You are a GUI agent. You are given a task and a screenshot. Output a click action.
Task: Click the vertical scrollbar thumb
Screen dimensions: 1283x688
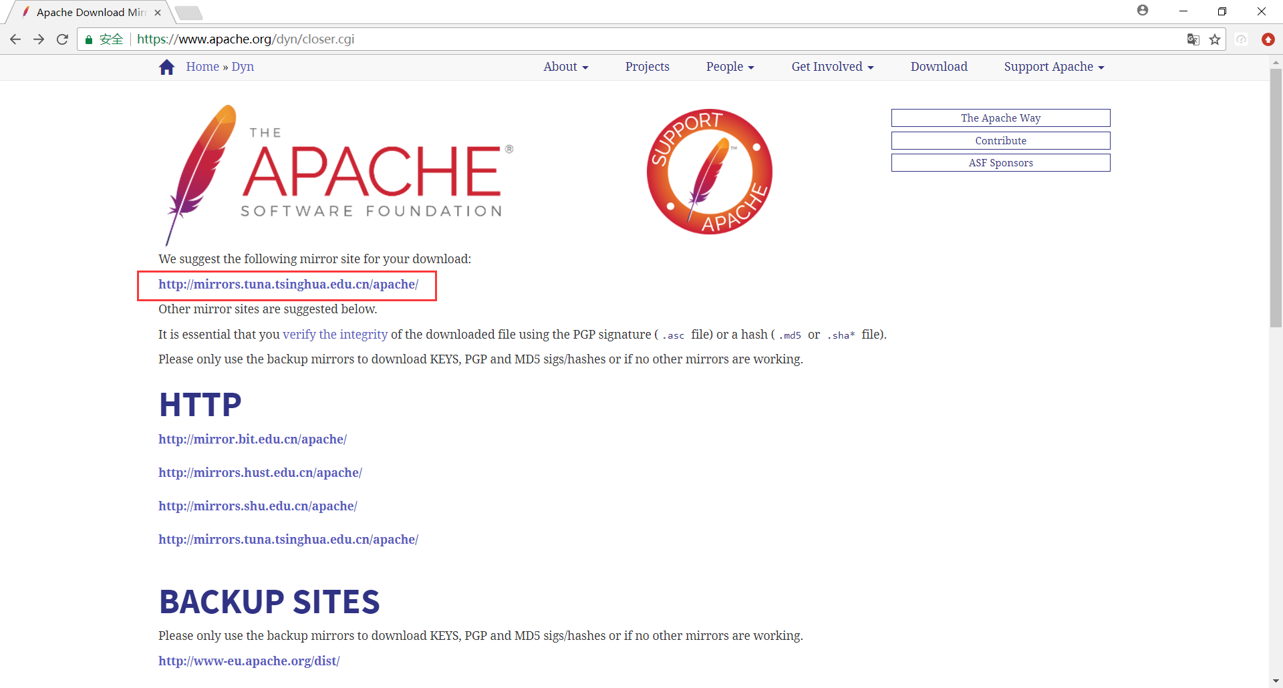pos(1276,197)
